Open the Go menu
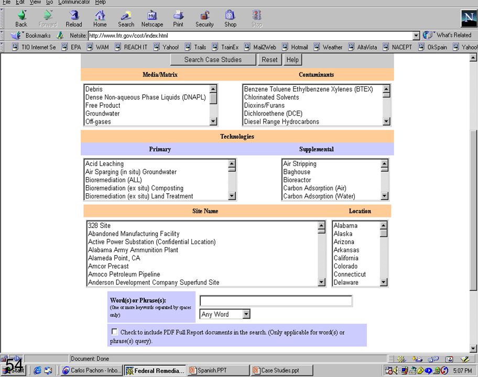478x377 pixels. 49,2
